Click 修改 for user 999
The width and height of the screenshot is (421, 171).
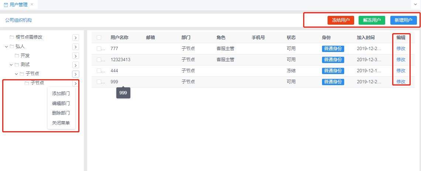tap(401, 82)
